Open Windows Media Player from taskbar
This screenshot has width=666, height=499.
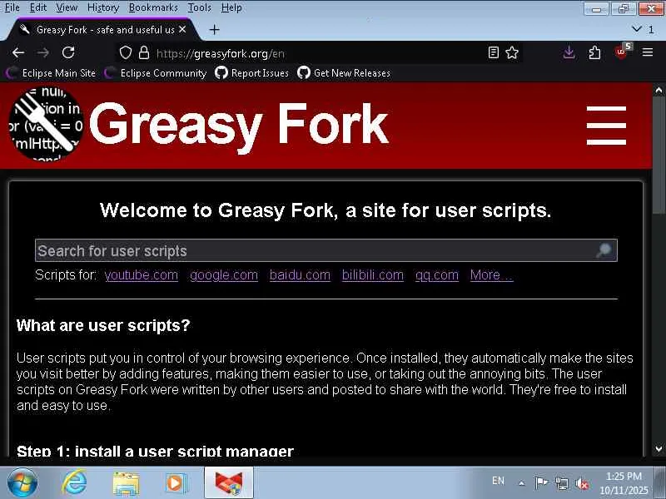176,483
